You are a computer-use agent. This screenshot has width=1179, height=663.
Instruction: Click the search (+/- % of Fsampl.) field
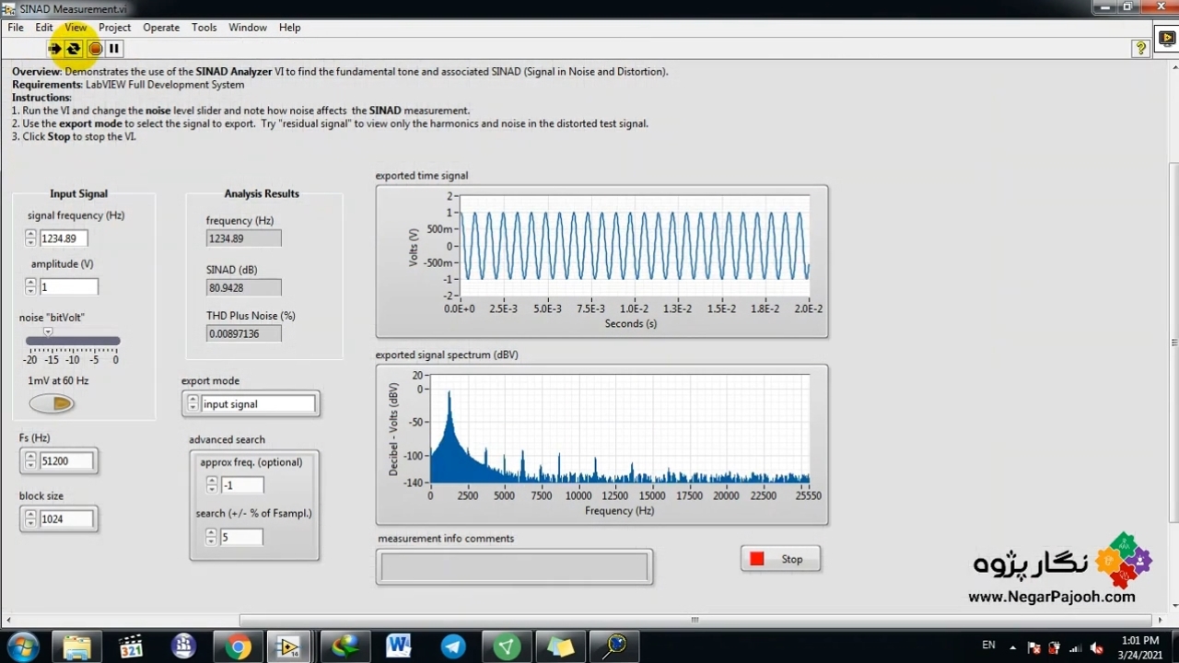point(240,537)
